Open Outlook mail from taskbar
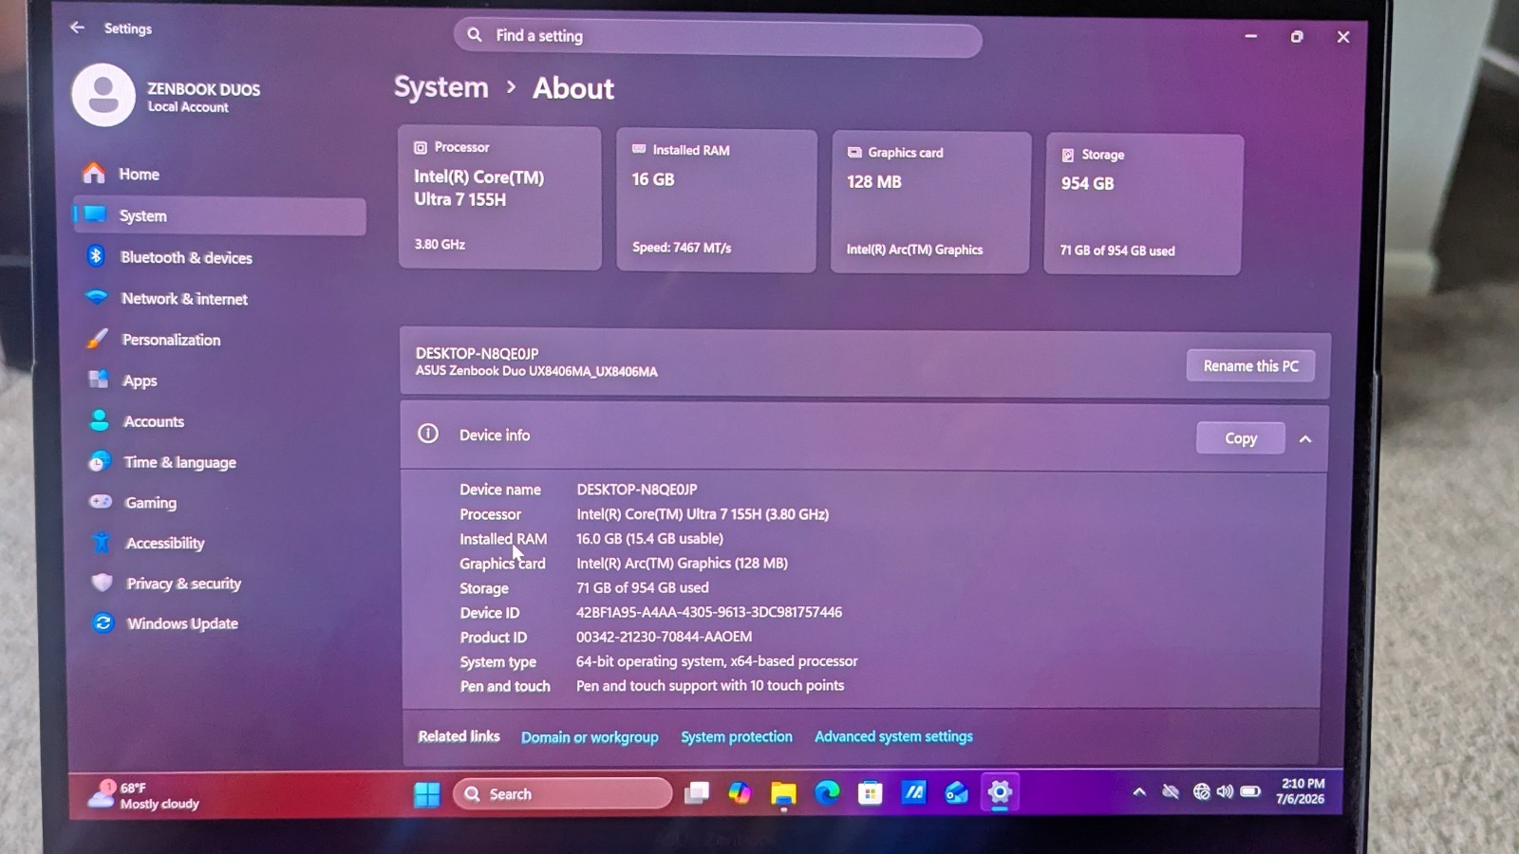Screen dimensions: 1519x854 [956, 792]
